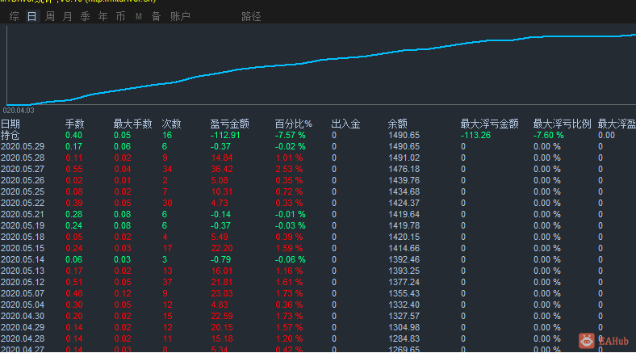
Task: Select the 2020.05.22 date row
Action: click(318, 203)
